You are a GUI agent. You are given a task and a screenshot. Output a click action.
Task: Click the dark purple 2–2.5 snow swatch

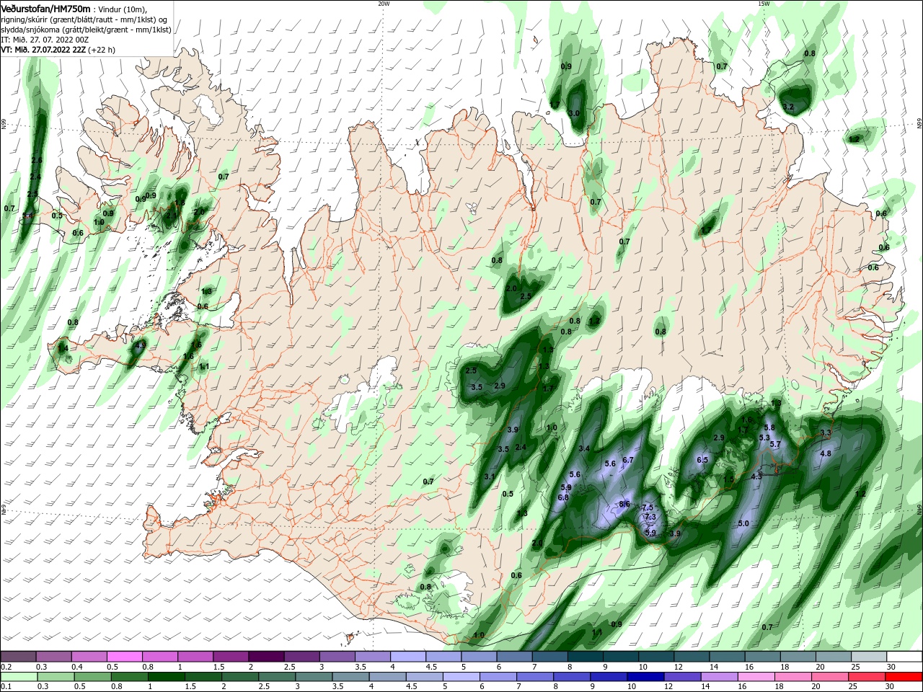(266, 656)
